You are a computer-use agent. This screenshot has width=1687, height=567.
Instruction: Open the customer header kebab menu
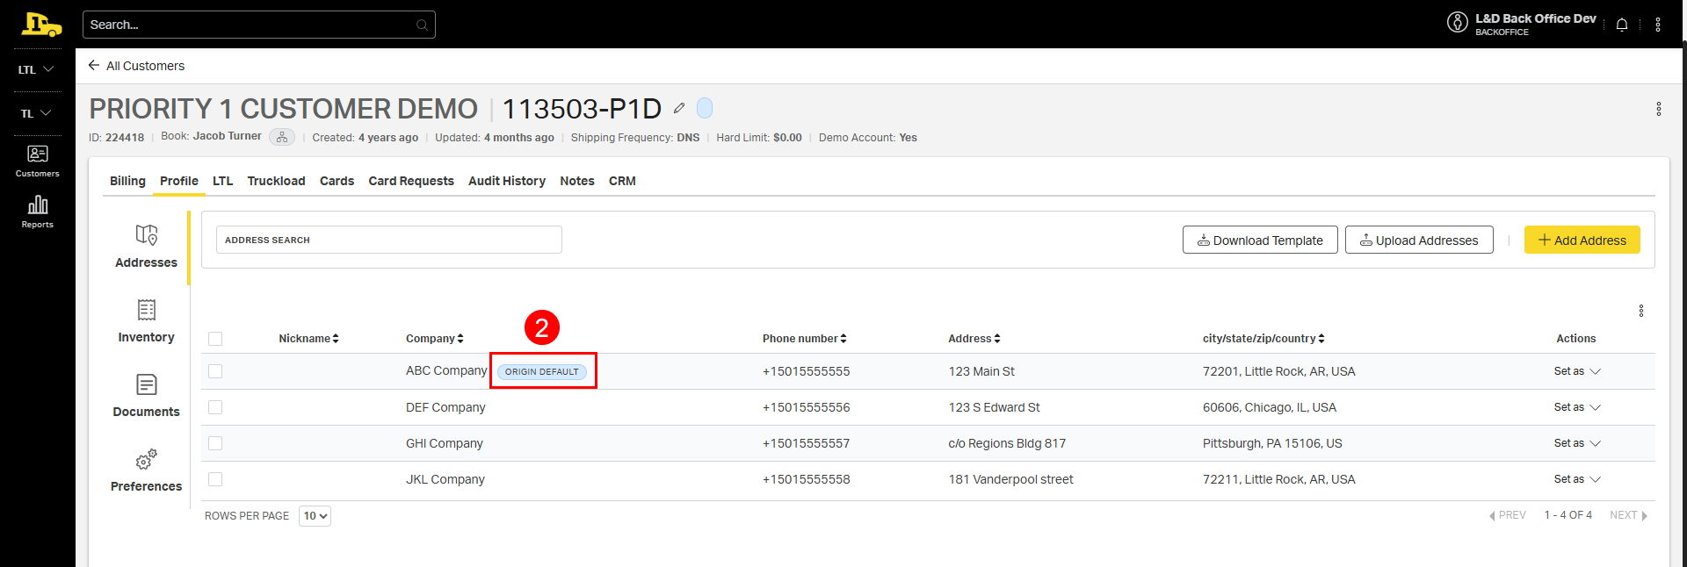coord(1659,109)
